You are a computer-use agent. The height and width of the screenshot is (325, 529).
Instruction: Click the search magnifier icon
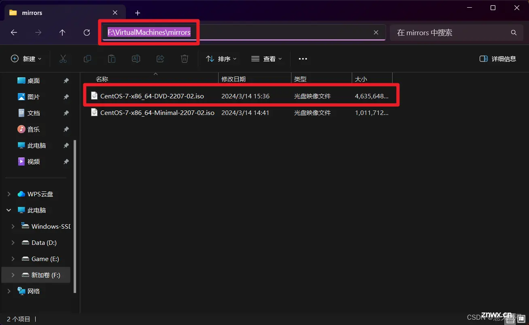coord(514,32)
